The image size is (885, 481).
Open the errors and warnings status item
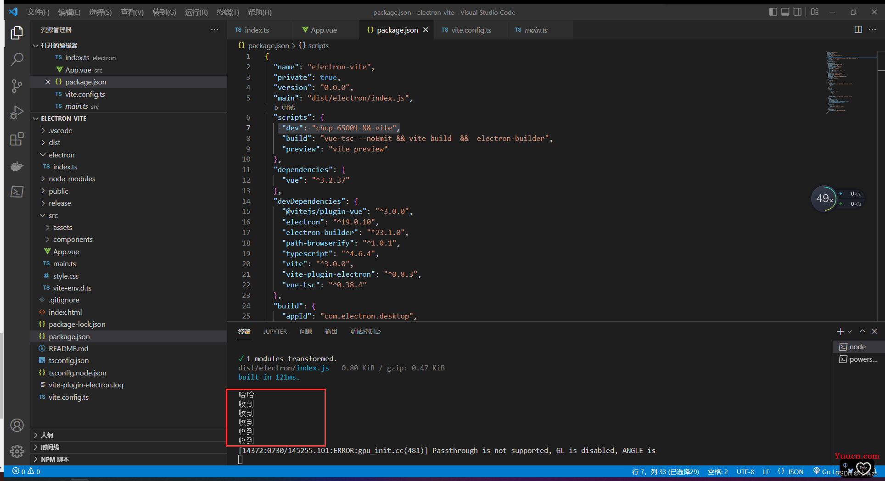coord(26,471)
